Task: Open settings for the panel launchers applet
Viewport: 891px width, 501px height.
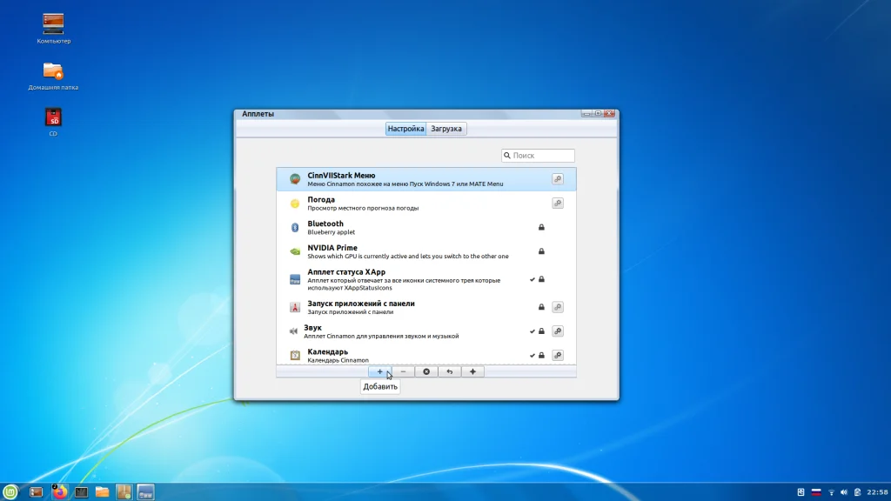Action: pos(558,307)
